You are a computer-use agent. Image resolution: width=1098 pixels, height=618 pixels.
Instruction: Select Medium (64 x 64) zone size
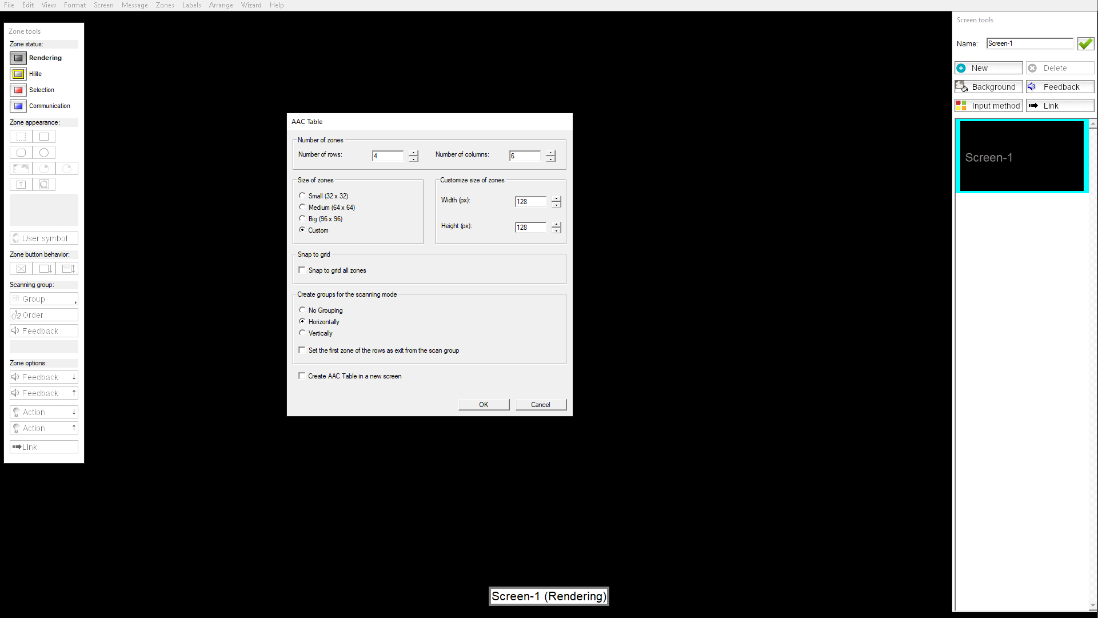(302, 207)
